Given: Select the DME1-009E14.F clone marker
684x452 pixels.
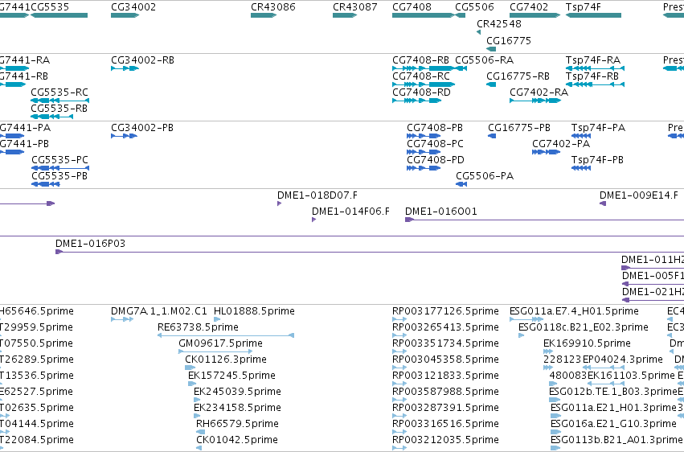Looking at the screenshot, I should click(x=603, y=203).
